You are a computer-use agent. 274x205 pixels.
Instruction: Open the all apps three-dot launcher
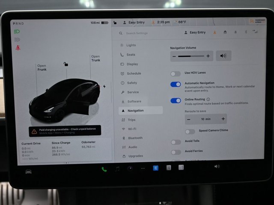pyautogui.click(x=143, y=168)
